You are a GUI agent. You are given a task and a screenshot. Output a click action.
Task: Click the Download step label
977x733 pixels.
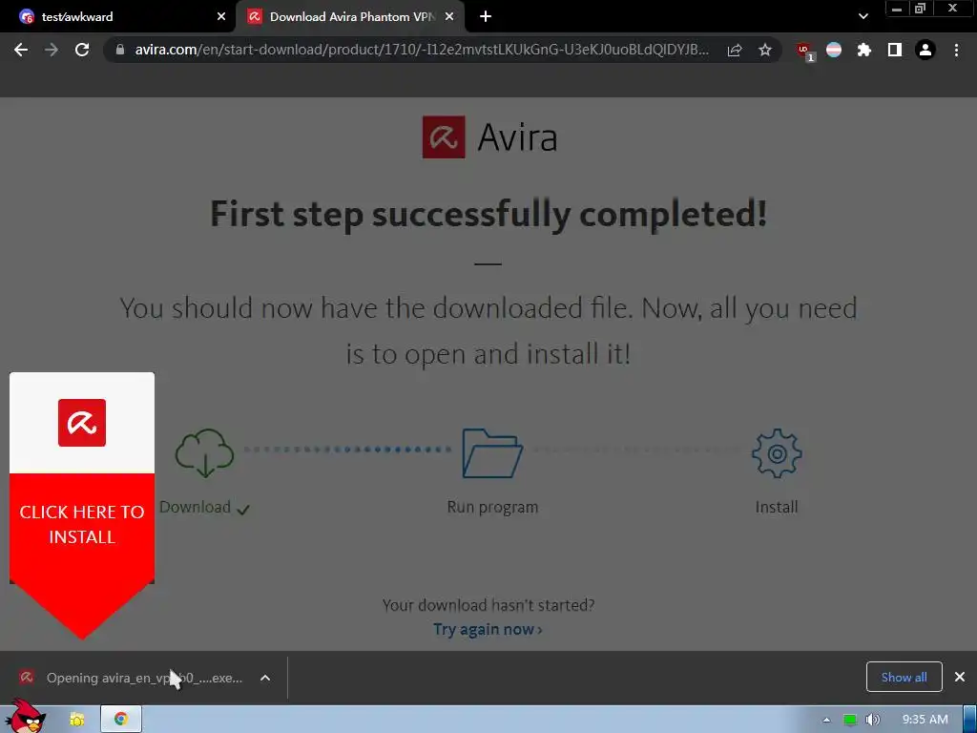pos(195,508)
